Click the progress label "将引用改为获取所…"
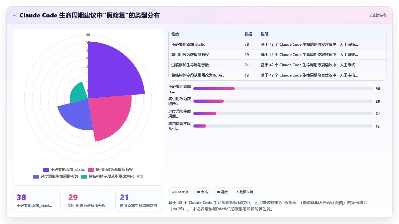 180,101
